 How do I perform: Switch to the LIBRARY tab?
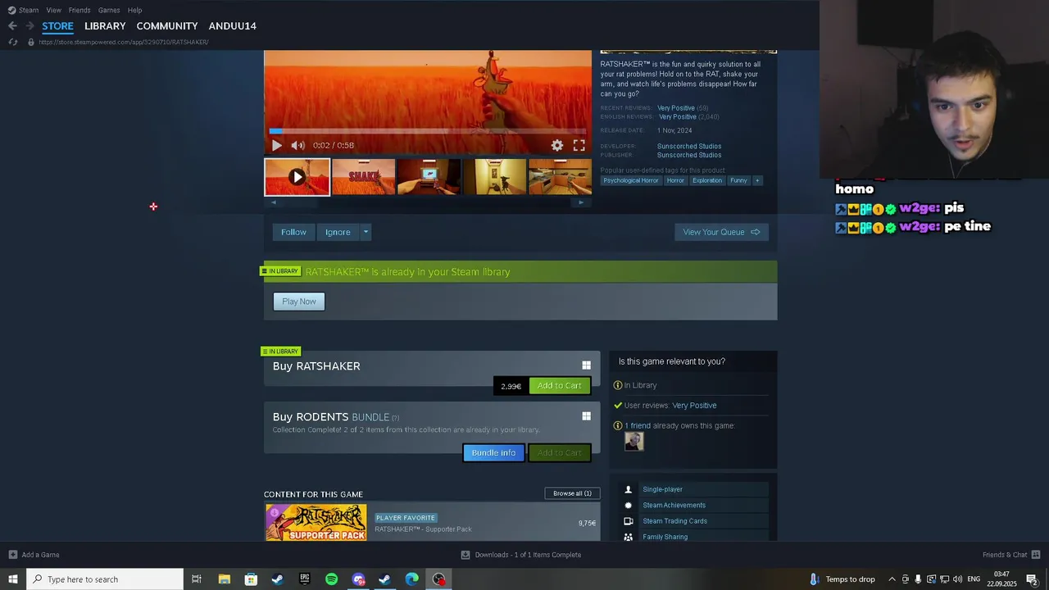105,26
